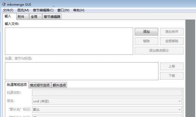Click the 输入文件: label
196x117 pixels.
[x=12, y=24]
